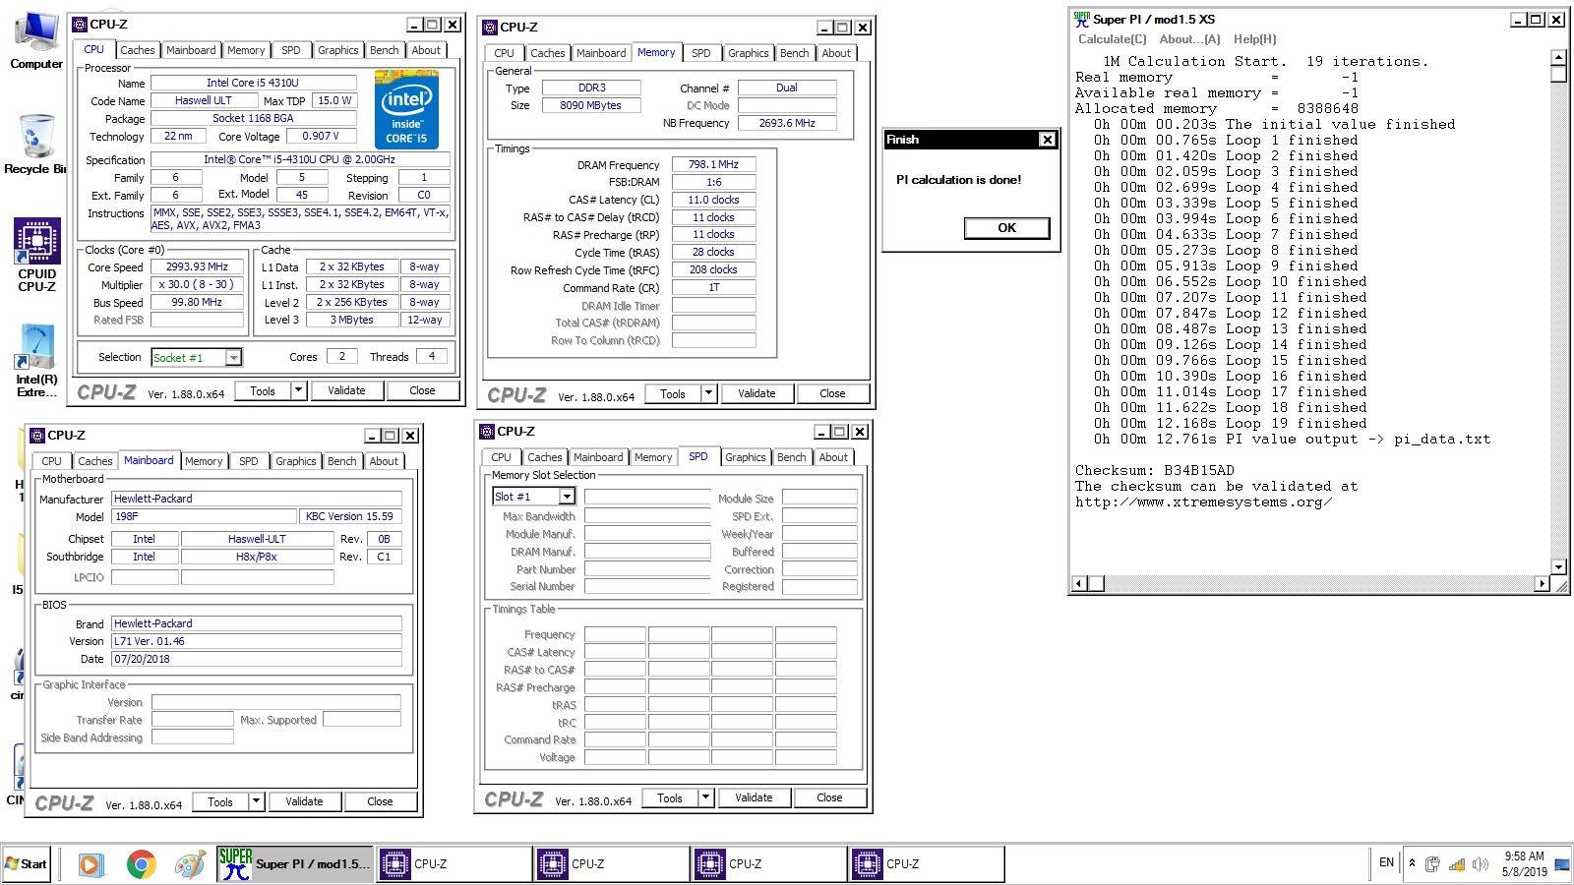The image size is (1574, 885).
Task: Open the Graphics tab in the SPD window
Action: [745, 457]
